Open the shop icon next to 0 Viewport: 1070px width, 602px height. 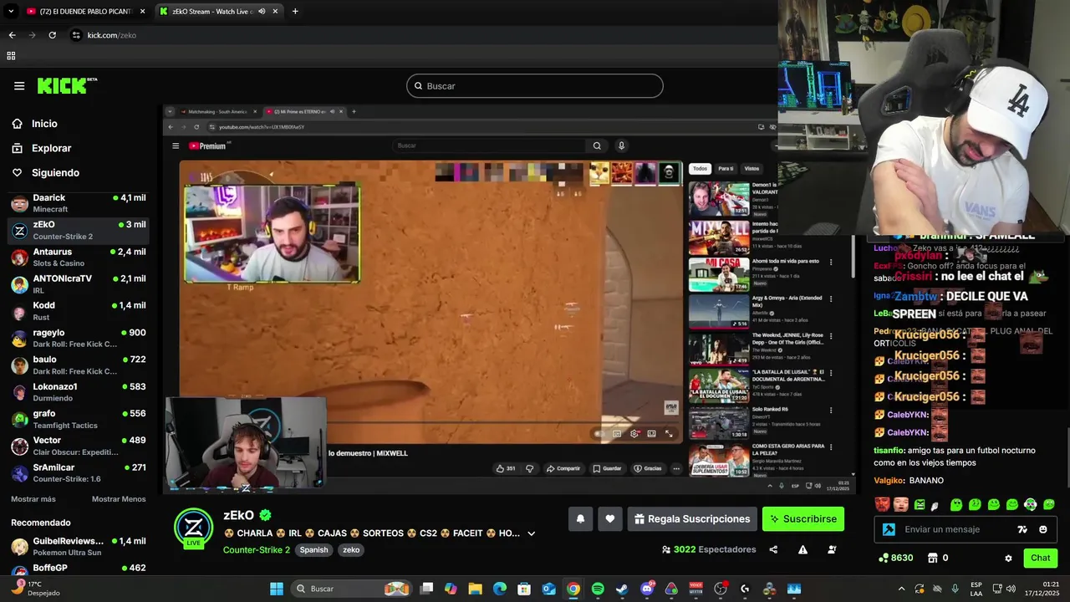coord(932,558)
